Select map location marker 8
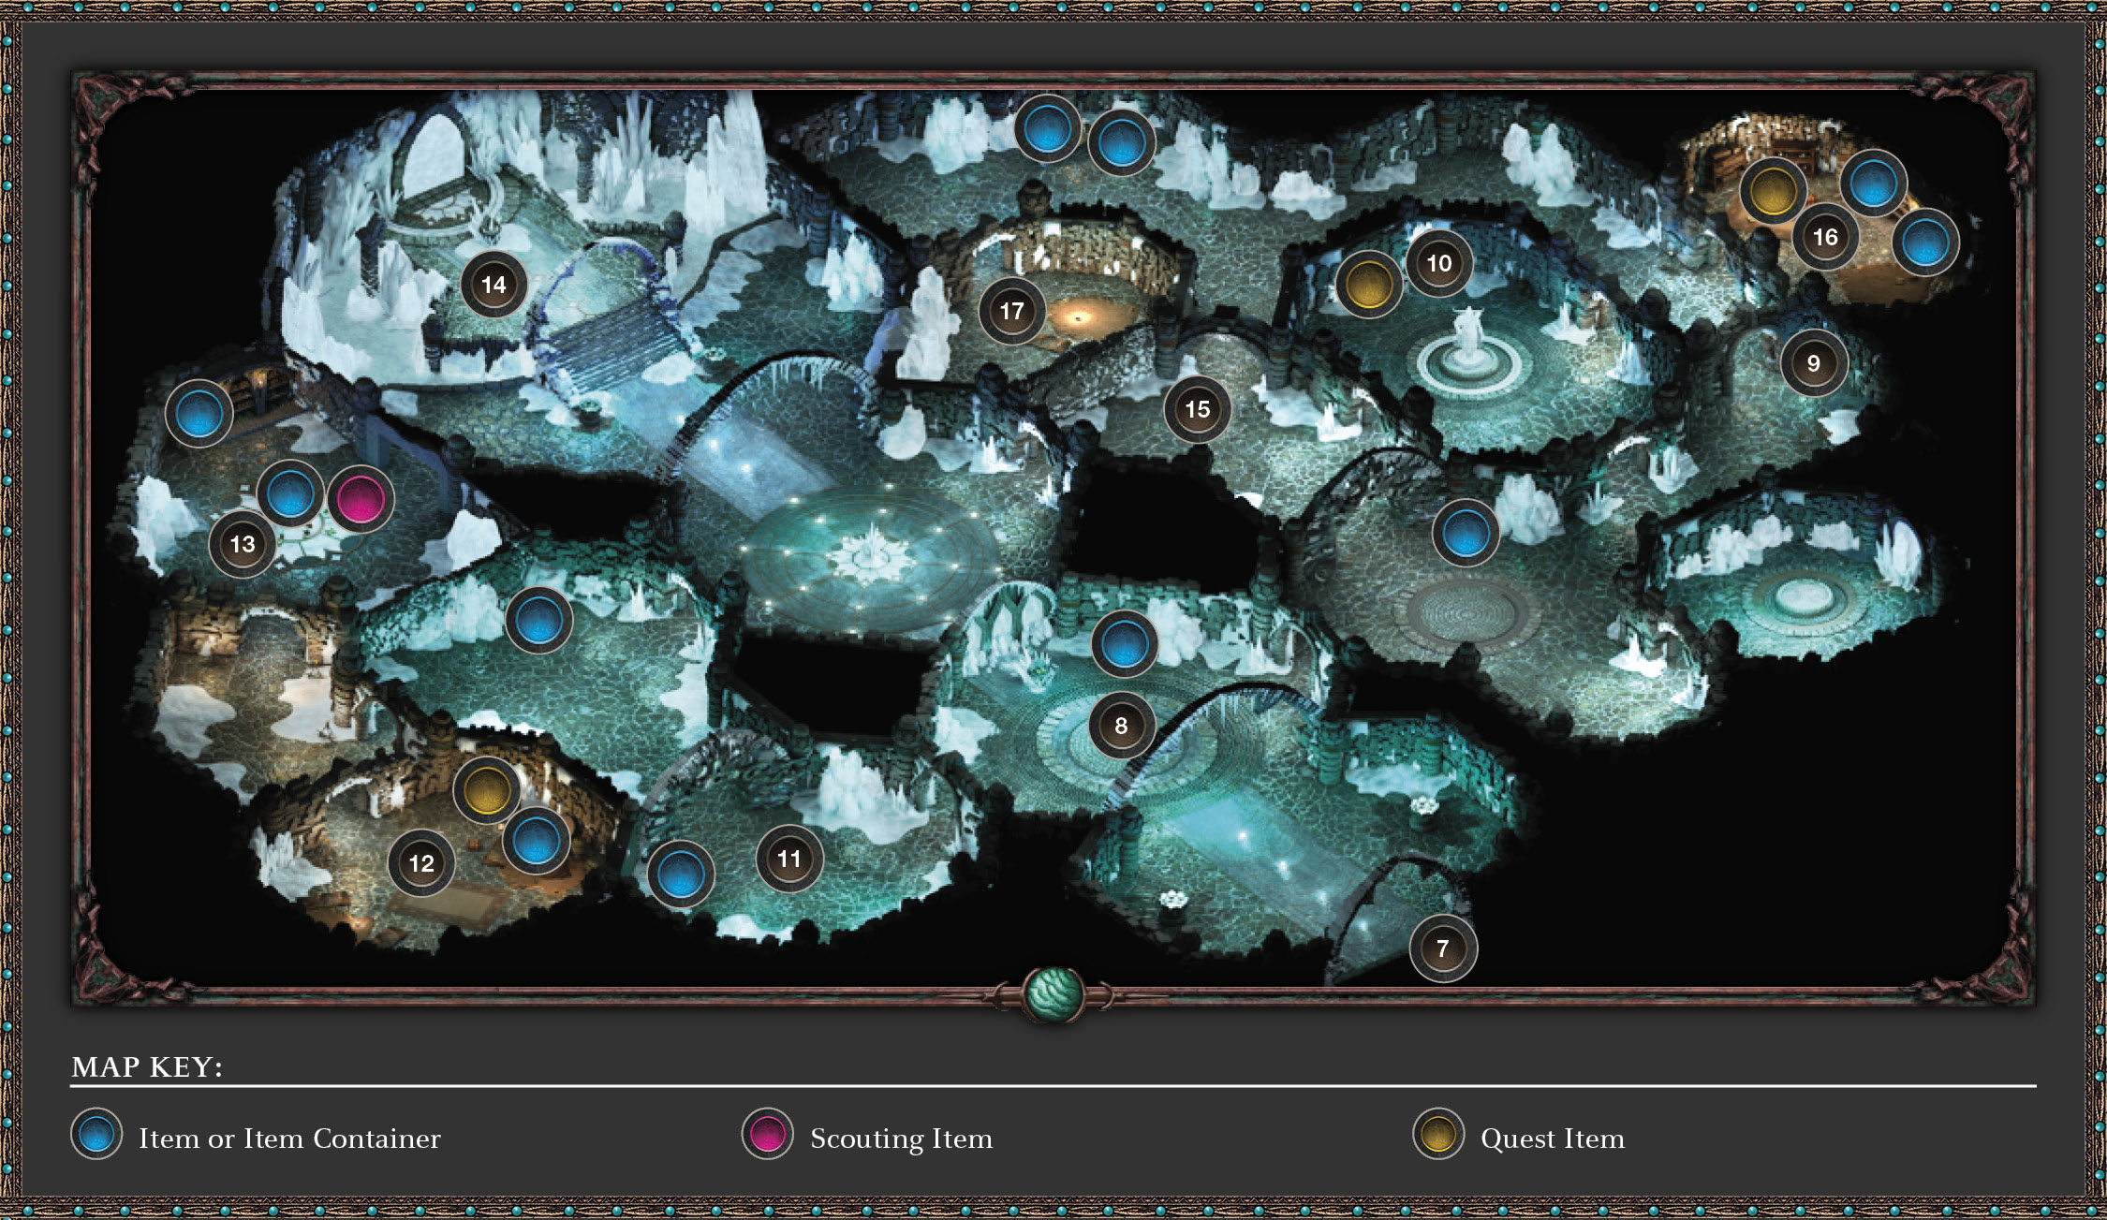 (1122, 726)
